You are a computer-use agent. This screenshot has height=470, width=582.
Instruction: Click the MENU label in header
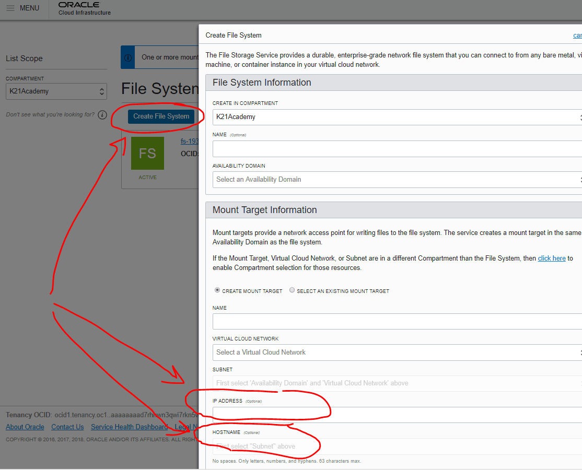(29, 8)
